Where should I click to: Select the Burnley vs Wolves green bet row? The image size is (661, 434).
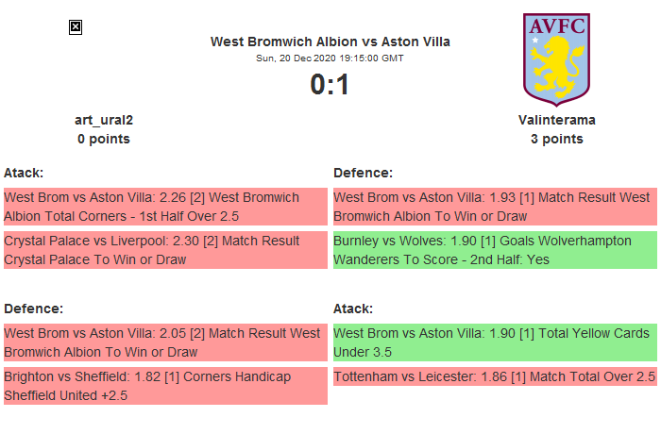494,250
